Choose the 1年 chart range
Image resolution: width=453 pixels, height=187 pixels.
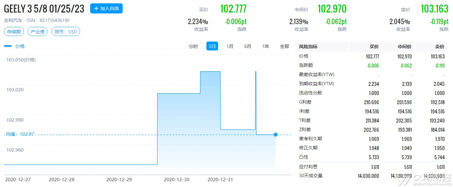[x=266, y=46]
